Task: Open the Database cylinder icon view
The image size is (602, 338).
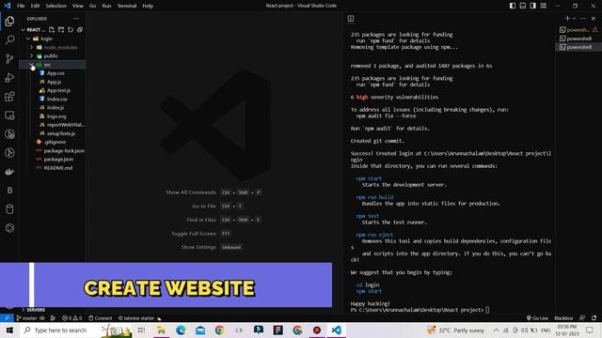Action: (x=9, y=208)
